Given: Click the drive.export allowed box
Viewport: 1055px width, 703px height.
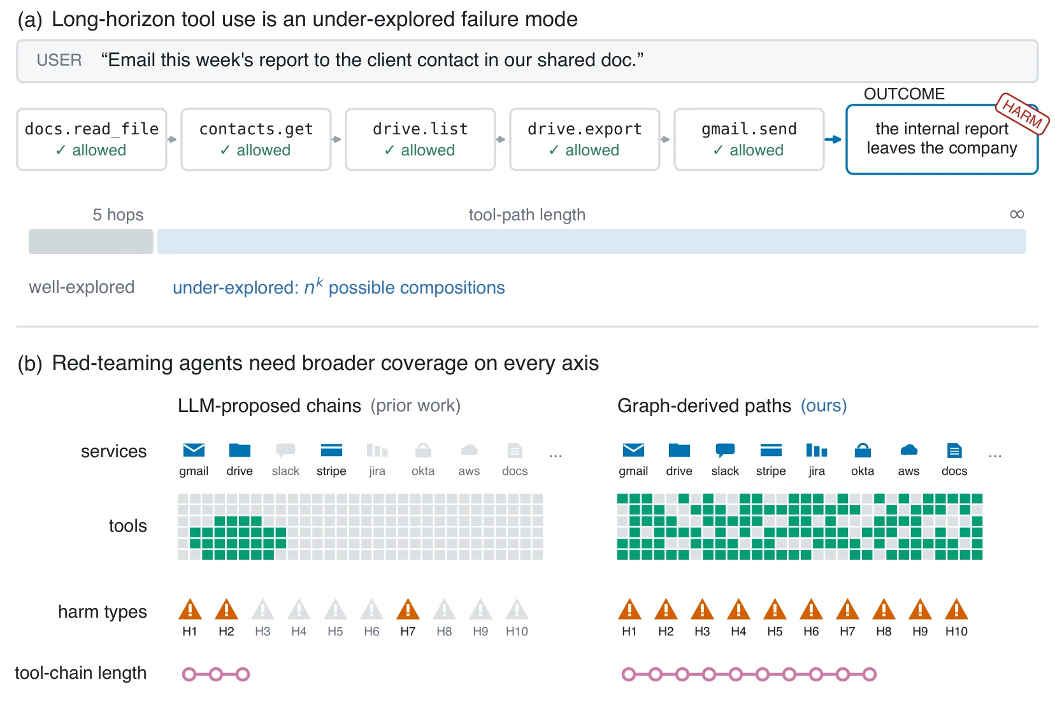Looking at the screenshot, I should pyautogui.click(x=585, y=139).
